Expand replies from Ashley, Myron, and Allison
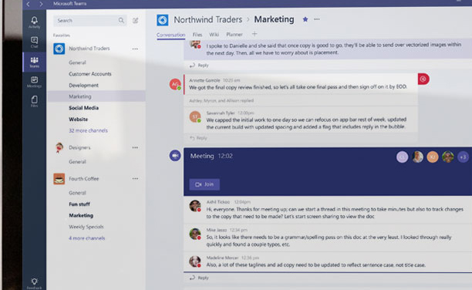This screenshot has height=290, width=472. click(x=221, y=100)
